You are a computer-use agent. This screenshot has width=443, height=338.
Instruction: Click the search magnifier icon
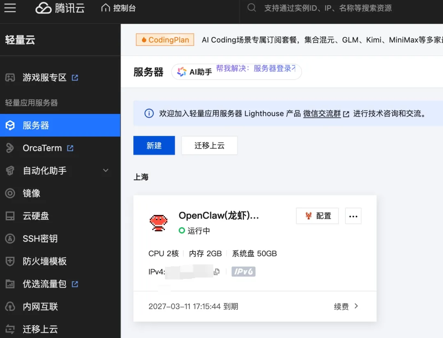251,8
